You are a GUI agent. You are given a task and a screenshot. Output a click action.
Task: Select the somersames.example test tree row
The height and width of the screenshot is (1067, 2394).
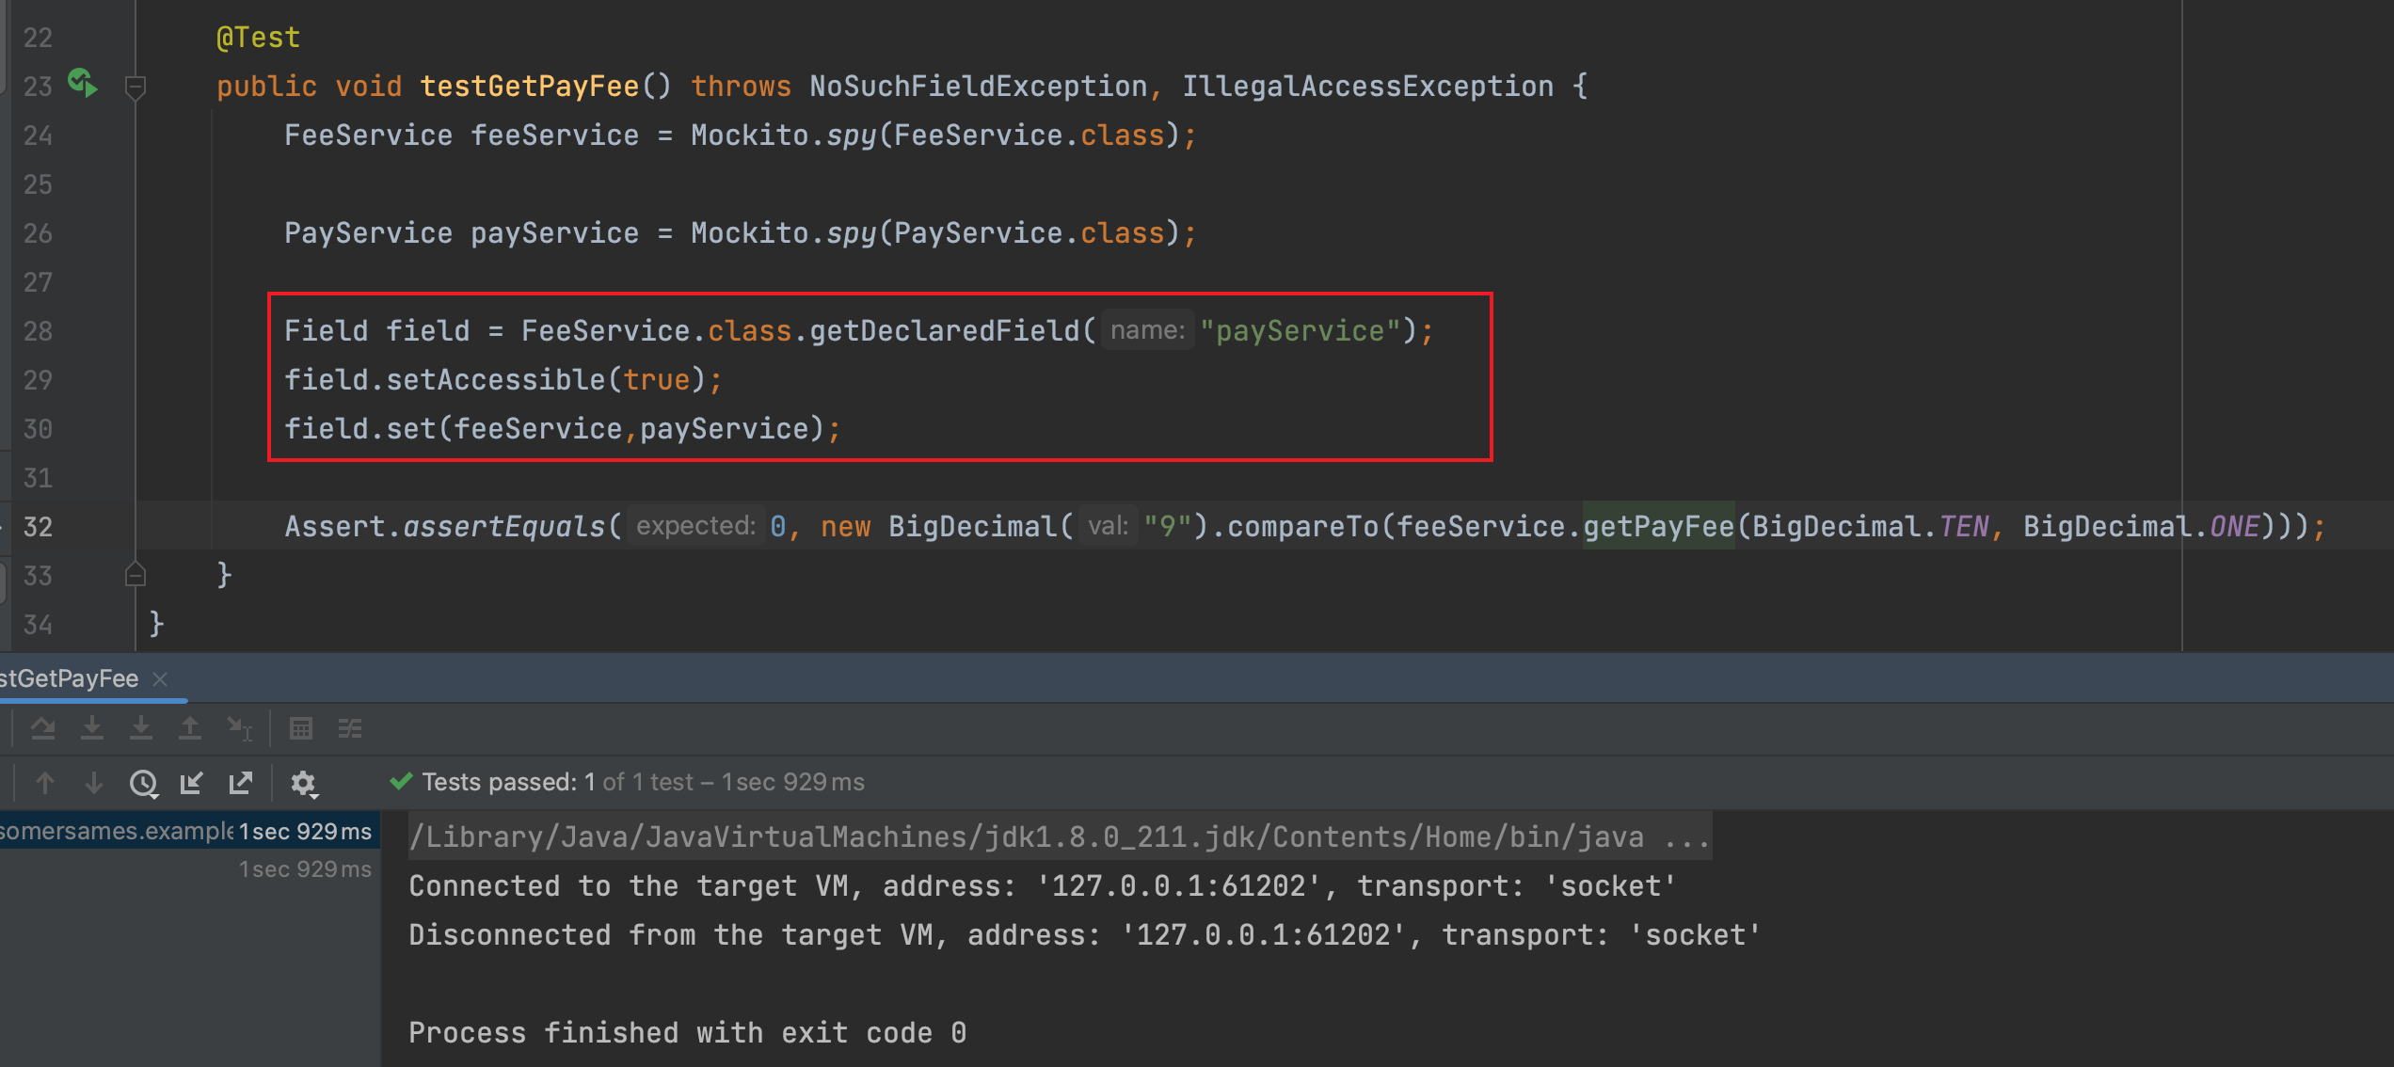188,831
